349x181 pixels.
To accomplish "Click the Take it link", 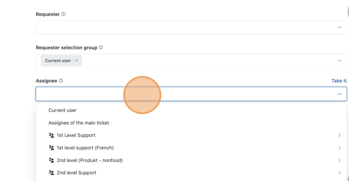I will pos(339,81).
